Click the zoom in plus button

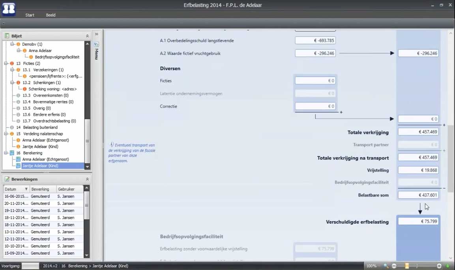pyautogui.click(x=439, y=266)
